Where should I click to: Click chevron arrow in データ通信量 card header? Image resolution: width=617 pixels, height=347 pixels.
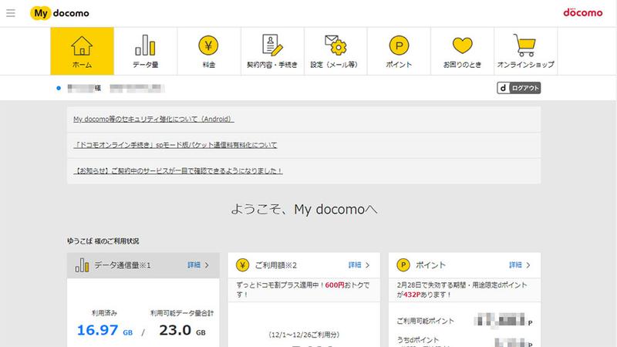click(x=207, y=265)
